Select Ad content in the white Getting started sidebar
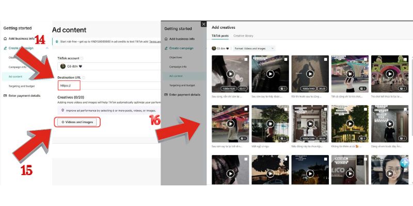Image resolution: width=413 pixels, height=206 pixels. pyautogui.click(x=27, y=77)
